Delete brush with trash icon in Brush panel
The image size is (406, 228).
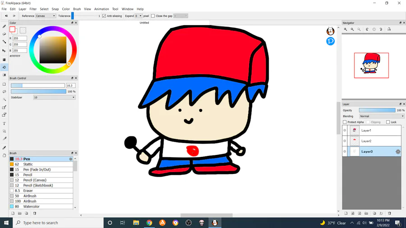pyautogui.click(x=34, y=213)
